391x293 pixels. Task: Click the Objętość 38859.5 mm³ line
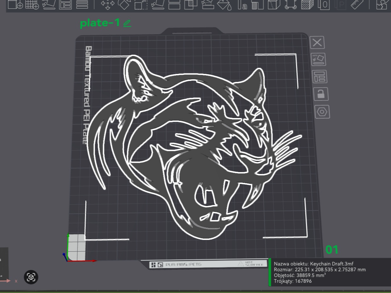pos(300,275)
